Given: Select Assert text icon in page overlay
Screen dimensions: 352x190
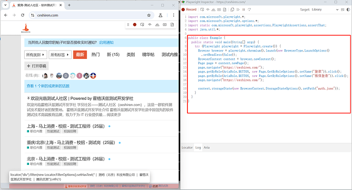Looking at the screenshot, I should click(157, 25).
